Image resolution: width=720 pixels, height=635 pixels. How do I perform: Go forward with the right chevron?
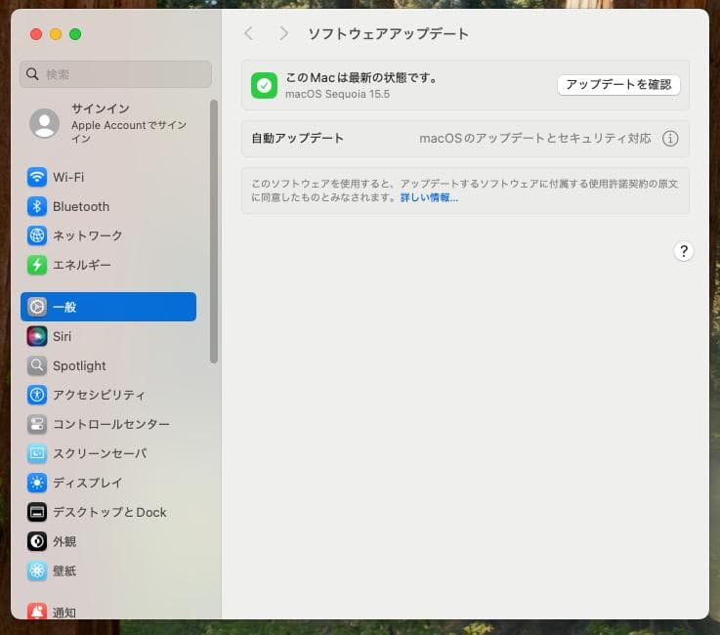click(283, 33)
